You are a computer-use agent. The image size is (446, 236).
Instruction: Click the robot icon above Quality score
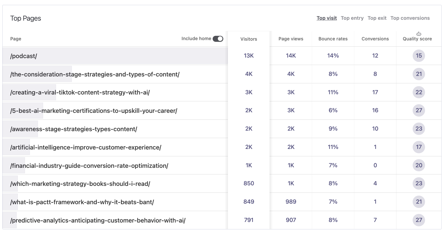point(419,34)
